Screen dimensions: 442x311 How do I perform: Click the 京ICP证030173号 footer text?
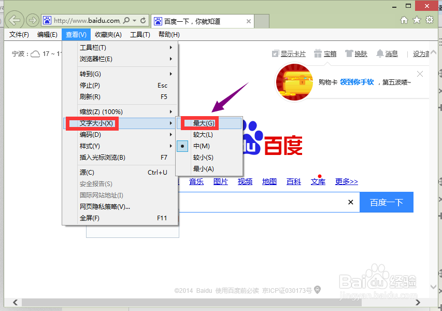click(x=287, y=291)
